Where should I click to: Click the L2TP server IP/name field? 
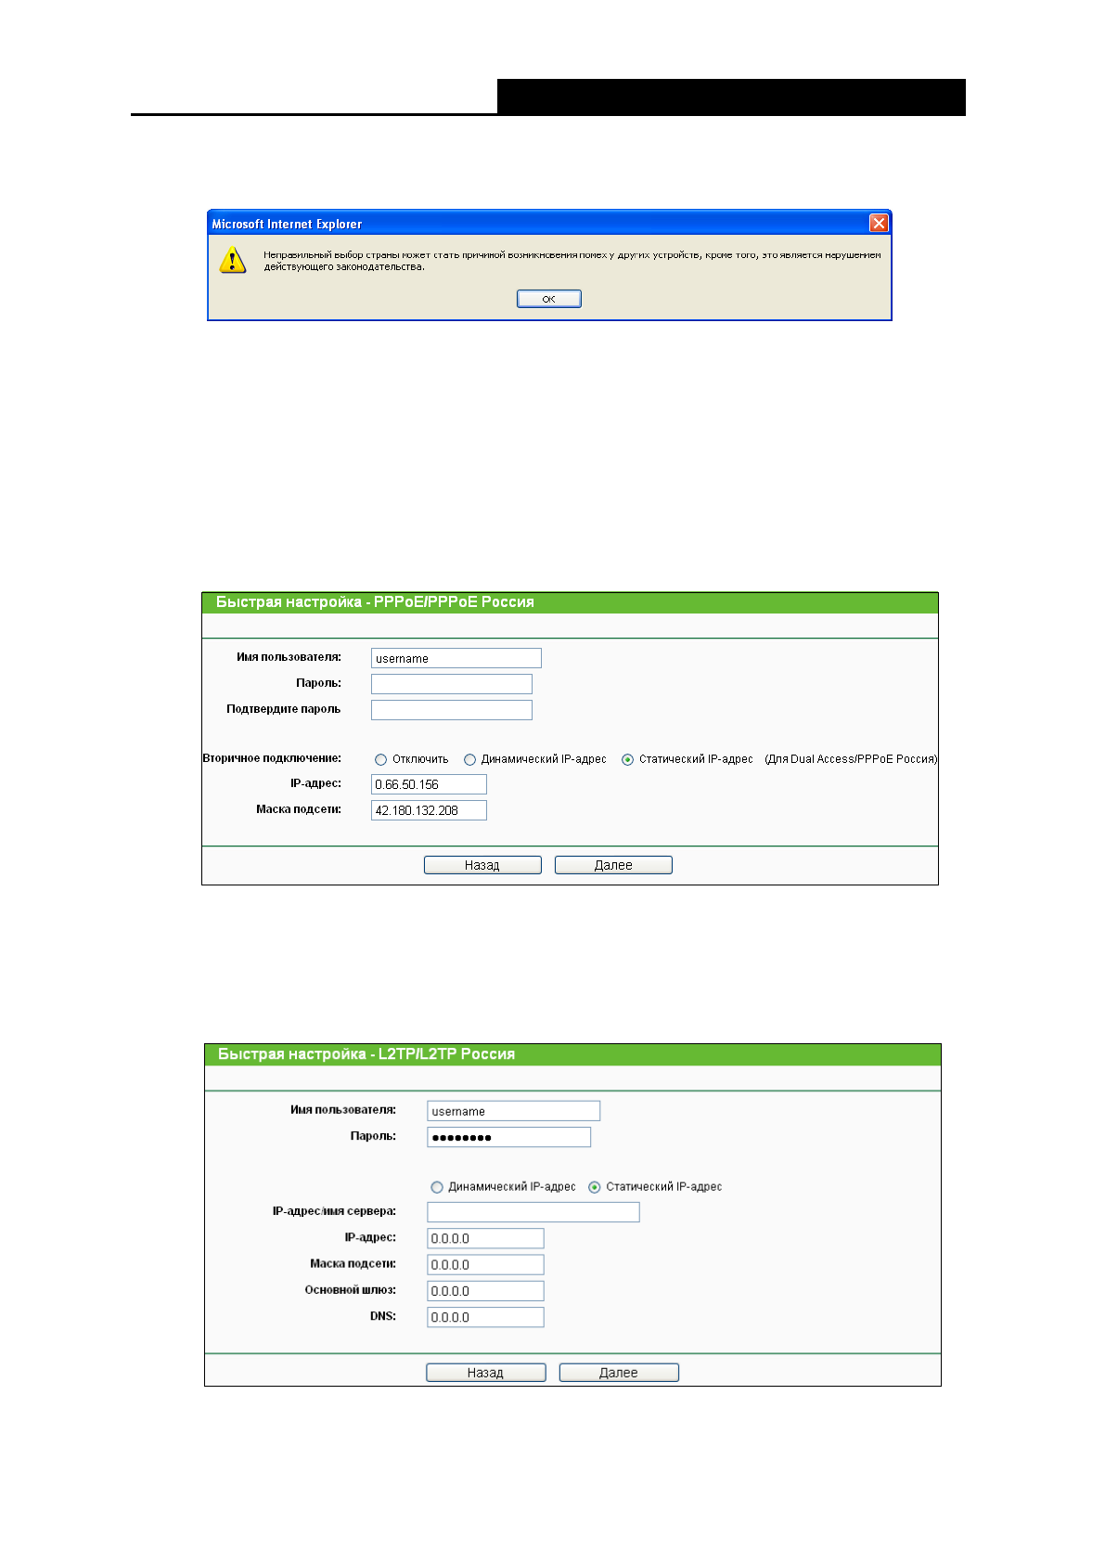(533, 1212)
